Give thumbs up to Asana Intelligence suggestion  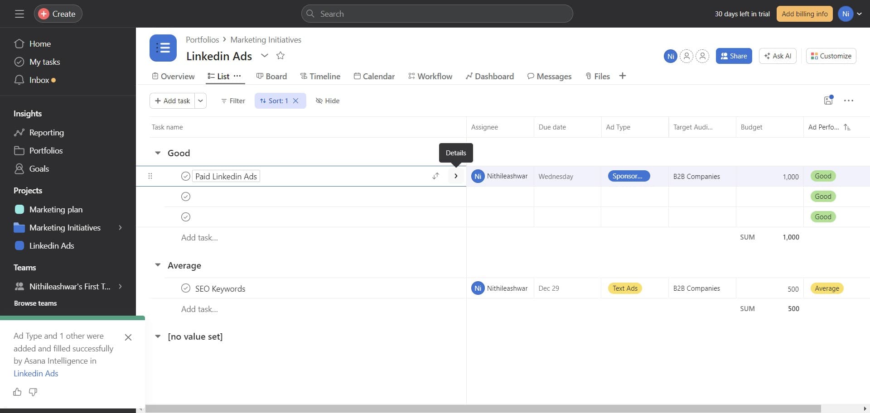pos(17,392)
